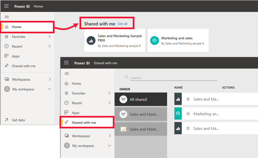Viewport: 258px width, 158px height.
Task: Expand My workspace dropdown arrow in back window
Action: (x=50, y=89)
